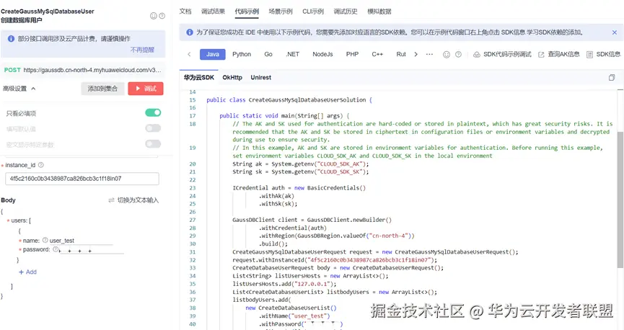Image resolution: width=624 pixels, height=330 pixels.
Task: Click code line 32 with withInstanceId
Action: 335,260
